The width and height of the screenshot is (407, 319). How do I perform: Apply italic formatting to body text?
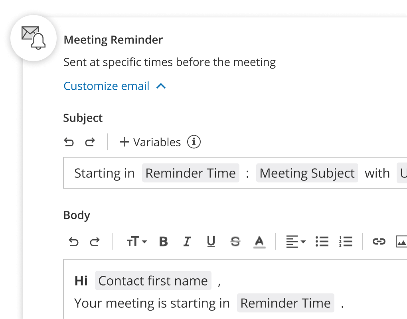pos(187,241)
